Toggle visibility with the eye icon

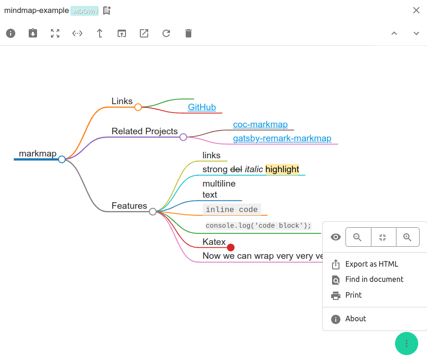[x=335, y=237]
